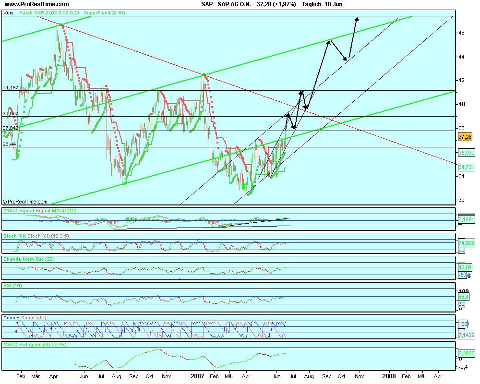Click the bold 40 price axis value

(462, 104)
